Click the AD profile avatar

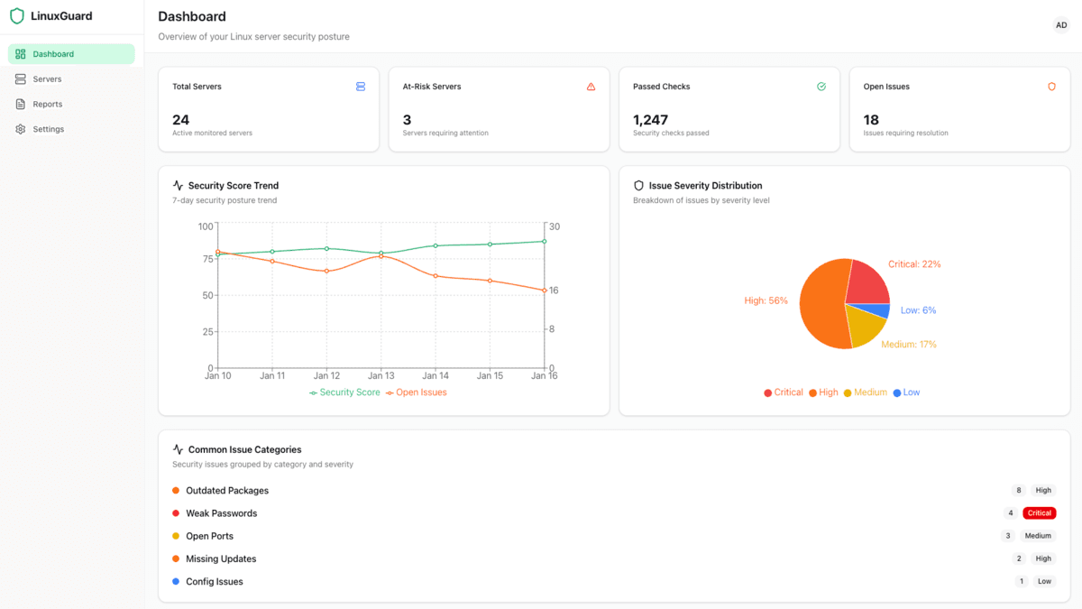(1061, 24)
